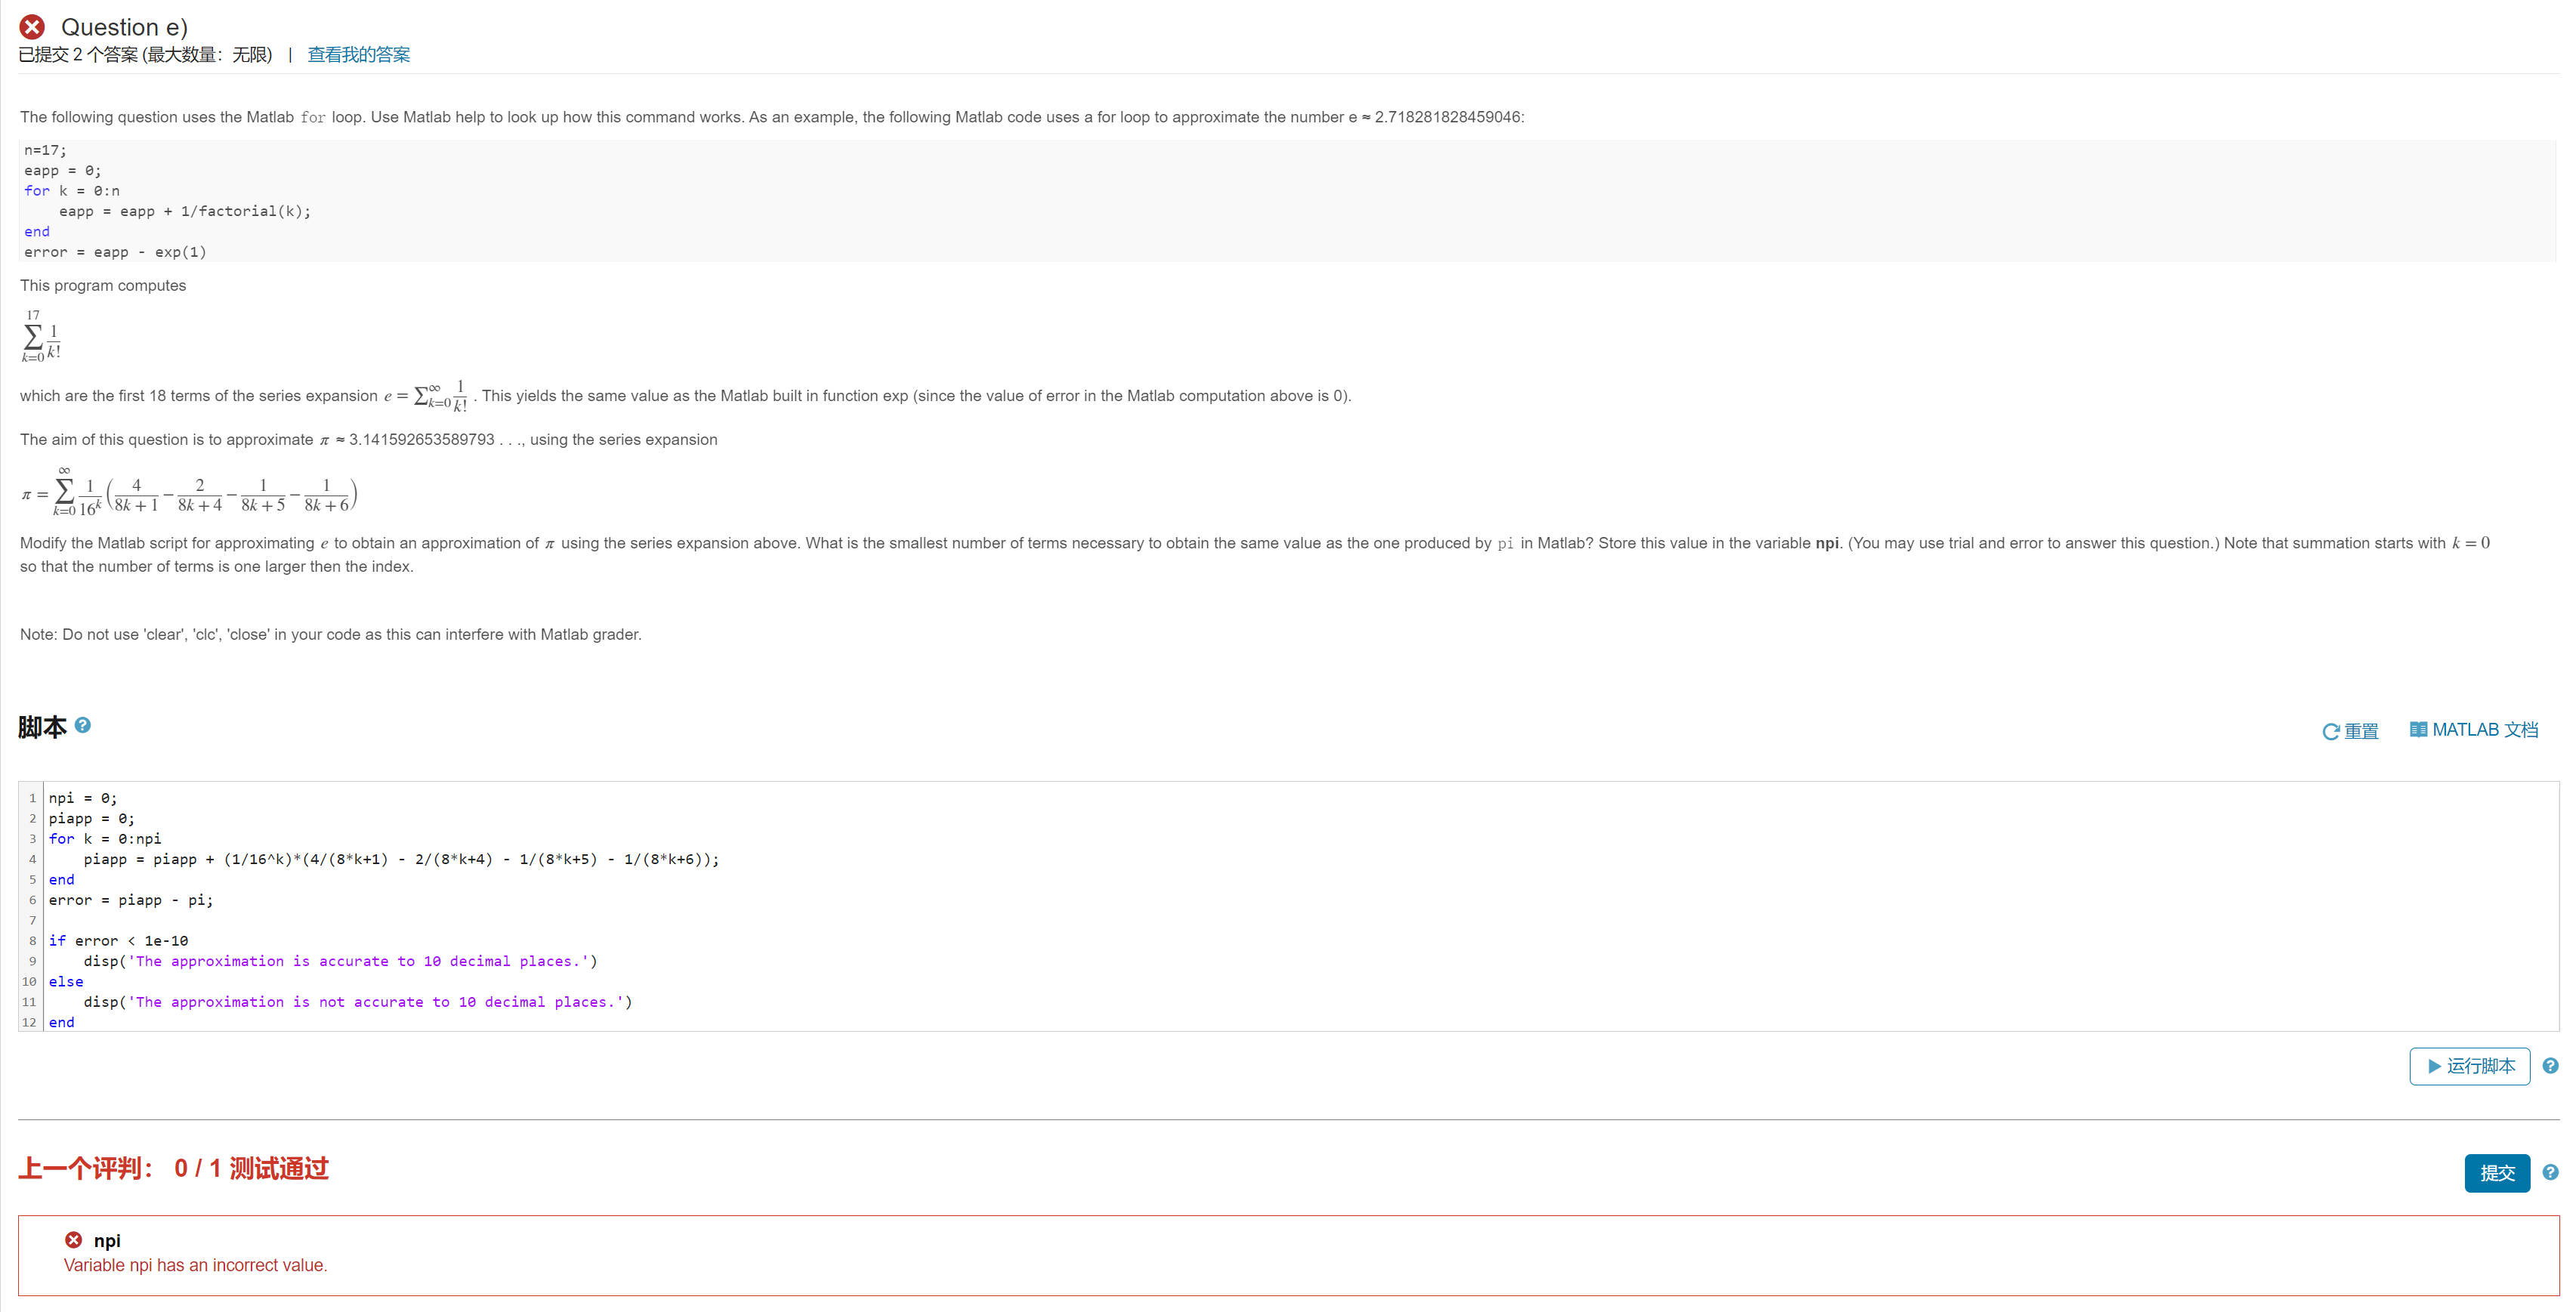Click the MATLAB 文档 book icon
Viewport: 2576px width, 1312px height.
coord(2418,730)
